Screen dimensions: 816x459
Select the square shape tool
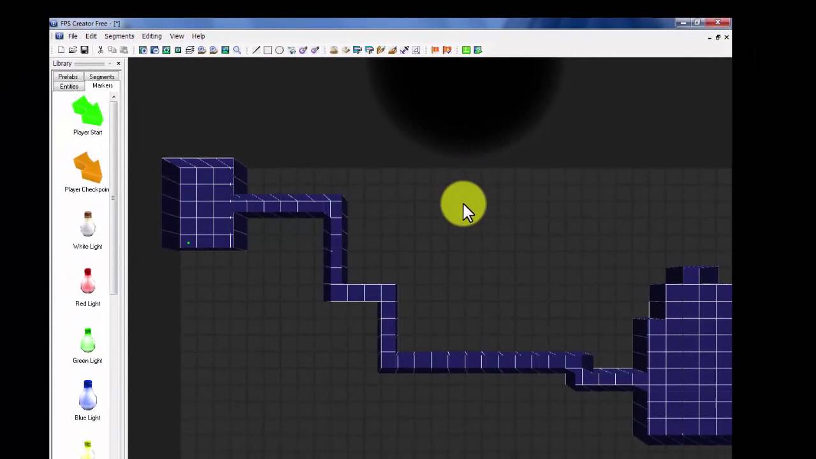268,50
